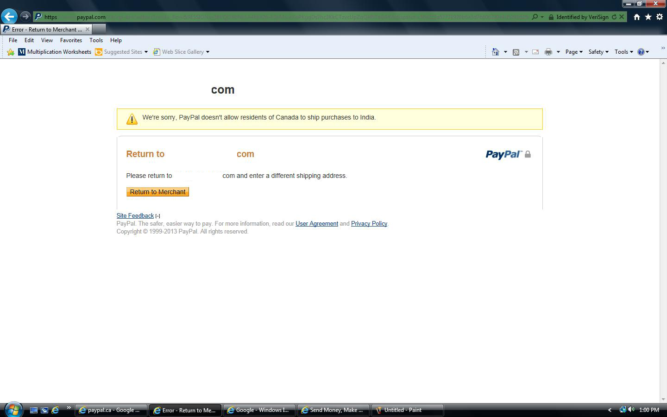Click the Add to Favorites bar star icon
Screen dimensions: 667x417
coord(11,52)
